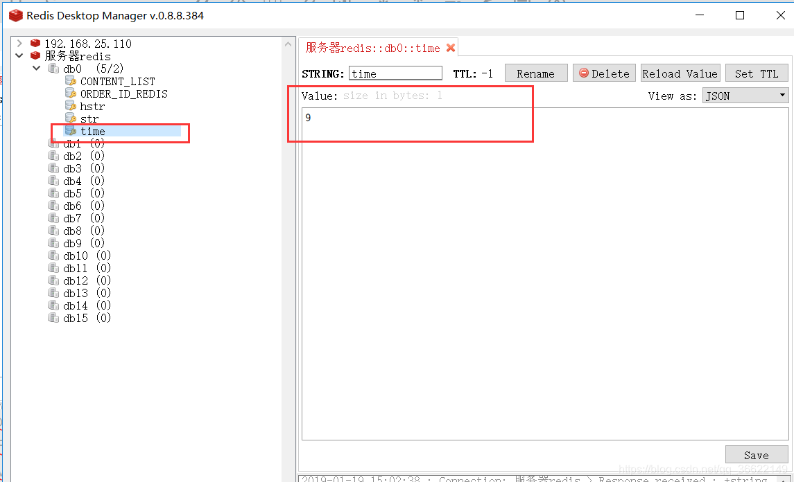Click the Rename button
Image resolution: width=794 pixels, height=482 pixels.
[536, 73]
